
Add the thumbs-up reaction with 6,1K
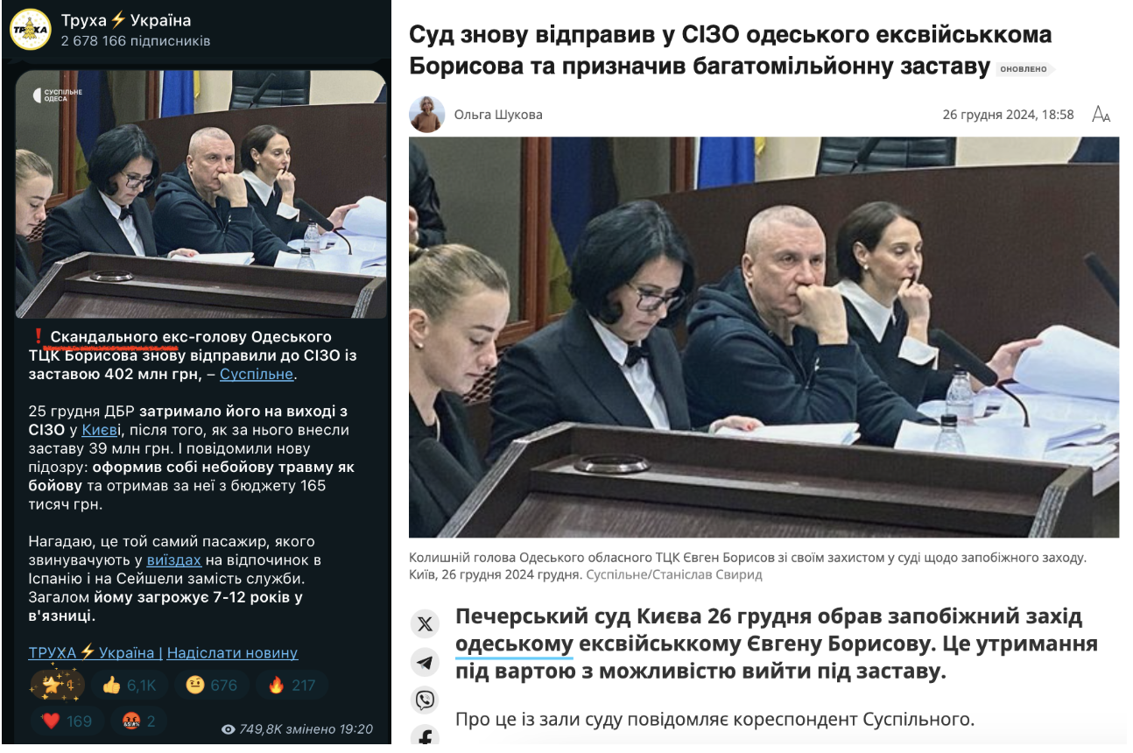click(x=129, y=686)
